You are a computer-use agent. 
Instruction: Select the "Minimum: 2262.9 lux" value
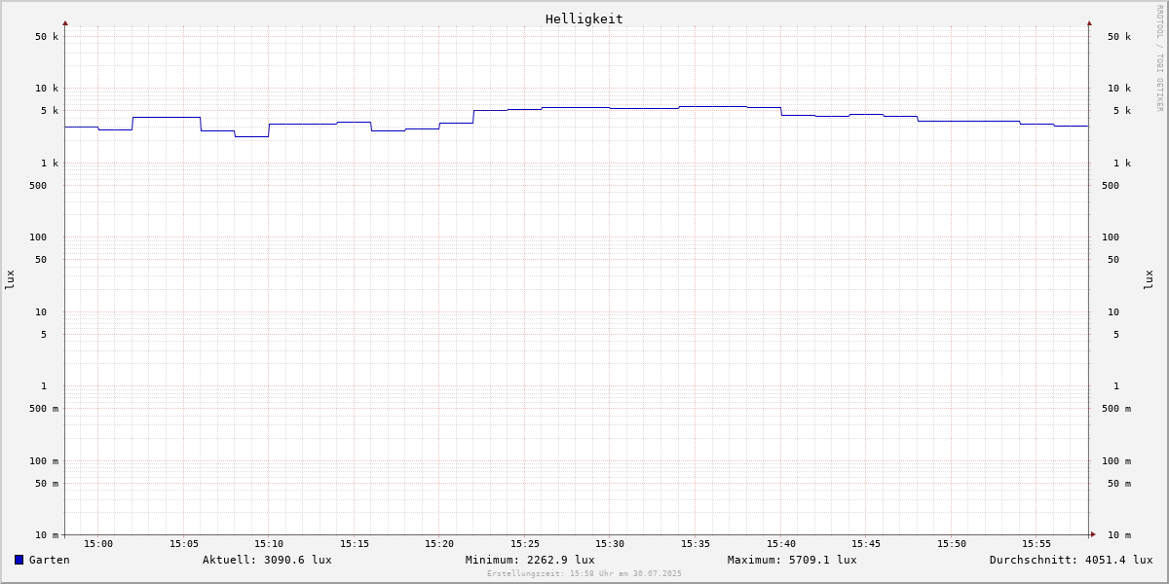point(530,560)
